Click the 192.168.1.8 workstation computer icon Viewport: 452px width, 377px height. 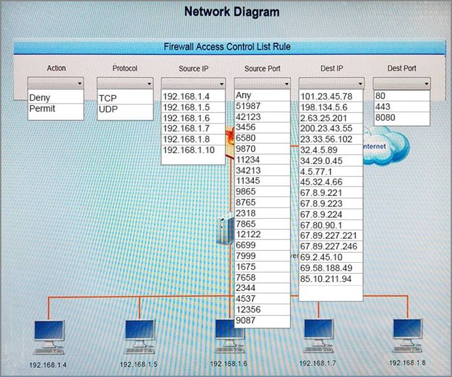(408, 335)
